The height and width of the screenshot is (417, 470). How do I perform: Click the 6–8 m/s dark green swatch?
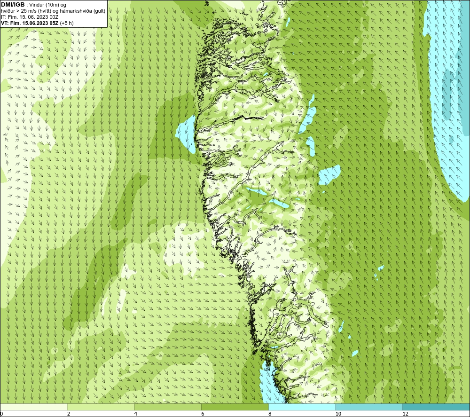(235, 407)
